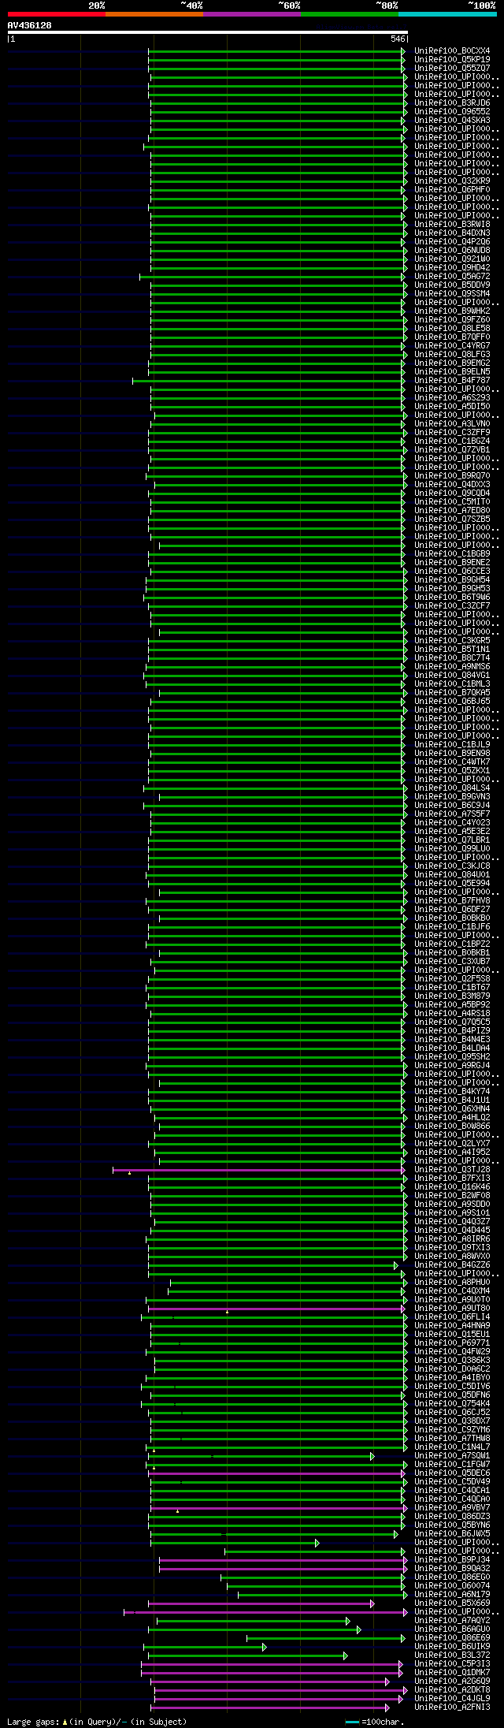Select the UniRef100_C4JGL9 label
This screenshot has height=1728, width=504.
click(452, 1699)
